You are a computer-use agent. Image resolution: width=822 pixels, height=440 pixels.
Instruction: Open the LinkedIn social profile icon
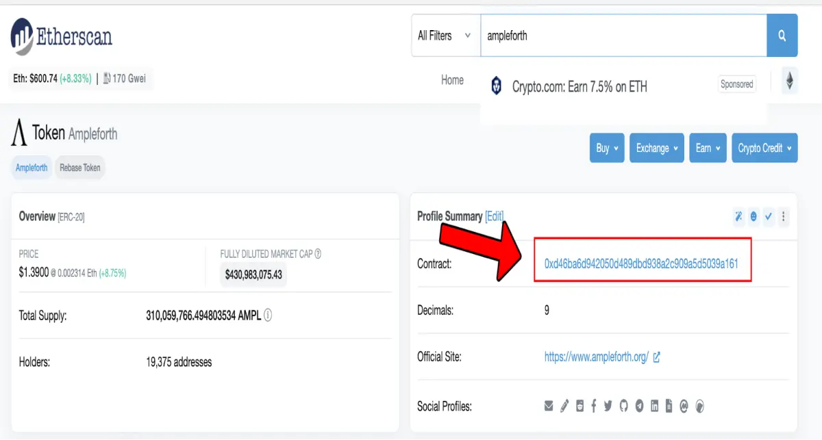(x=655, y=406)
